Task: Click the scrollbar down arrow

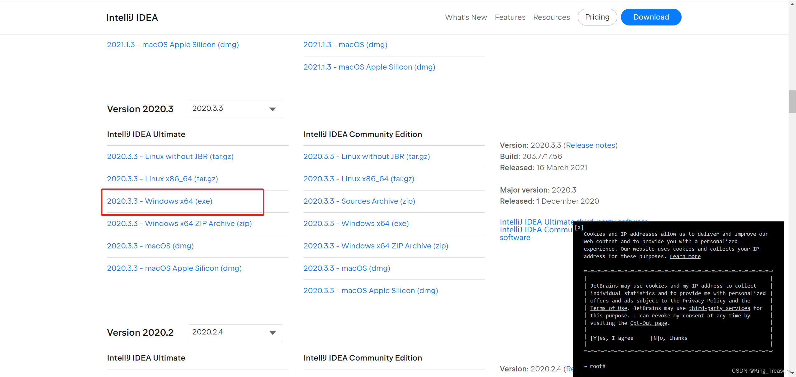Action: tap(792, 374)
